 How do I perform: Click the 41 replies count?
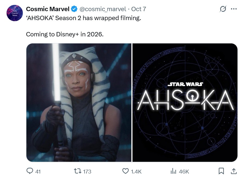[38, 171]
